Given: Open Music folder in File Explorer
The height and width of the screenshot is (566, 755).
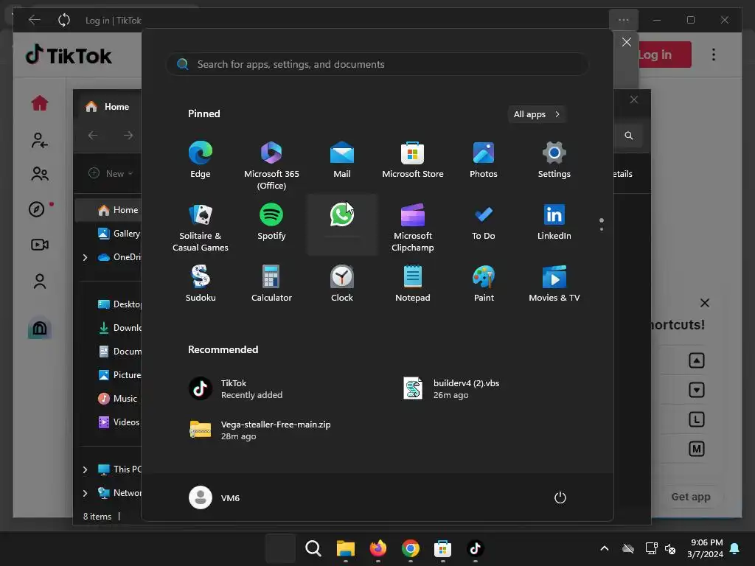Looking at the screenshot, I should pos(118,399).
